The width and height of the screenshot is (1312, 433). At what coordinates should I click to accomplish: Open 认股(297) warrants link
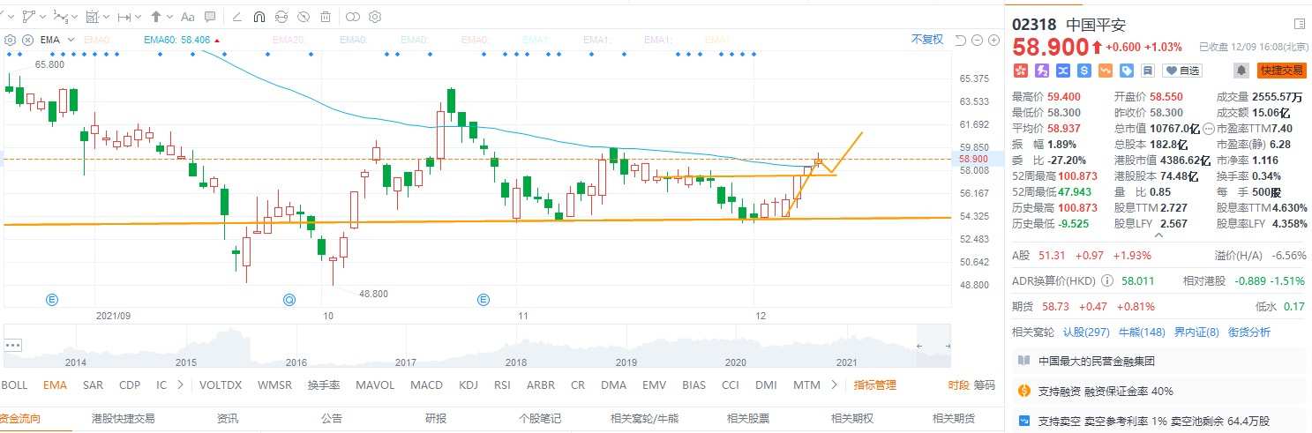1086,332
